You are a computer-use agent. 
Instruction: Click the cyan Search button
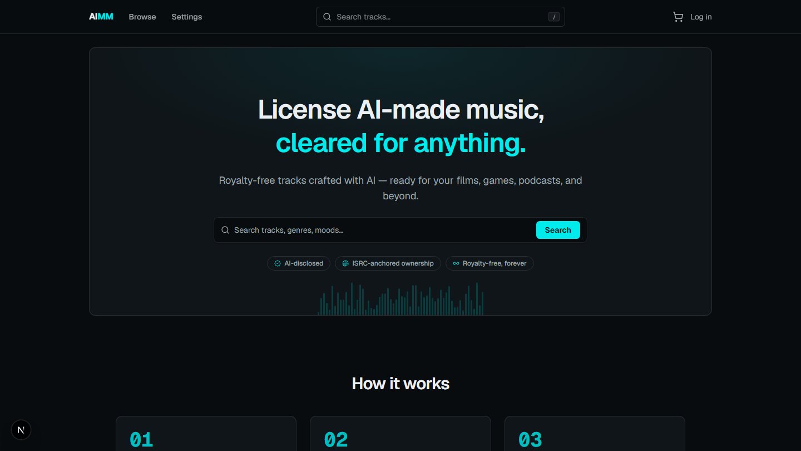coord(558,230)
